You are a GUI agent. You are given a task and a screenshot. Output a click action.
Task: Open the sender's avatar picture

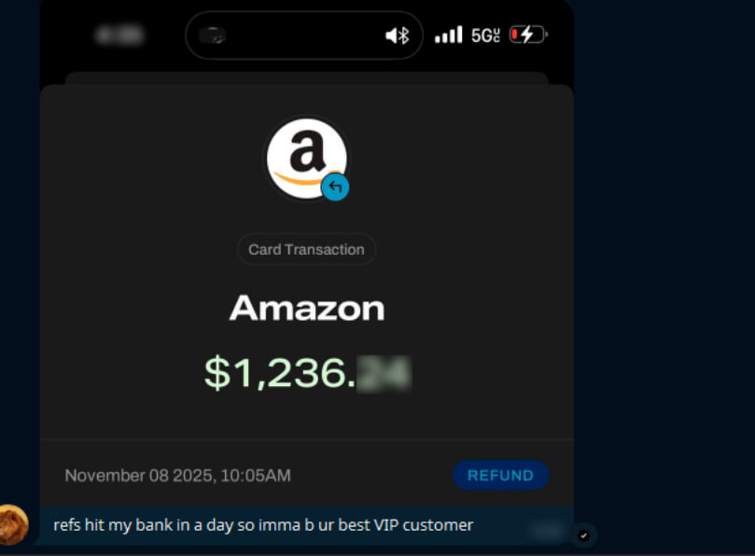pyautogui.click(x=13, y=524)
